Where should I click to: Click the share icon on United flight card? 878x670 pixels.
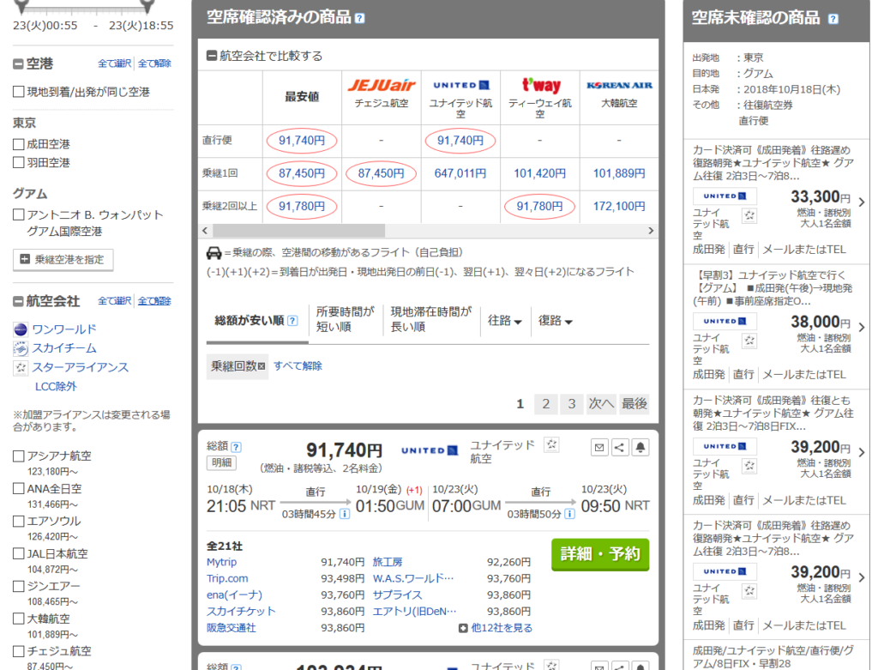(x=620, y=447)
